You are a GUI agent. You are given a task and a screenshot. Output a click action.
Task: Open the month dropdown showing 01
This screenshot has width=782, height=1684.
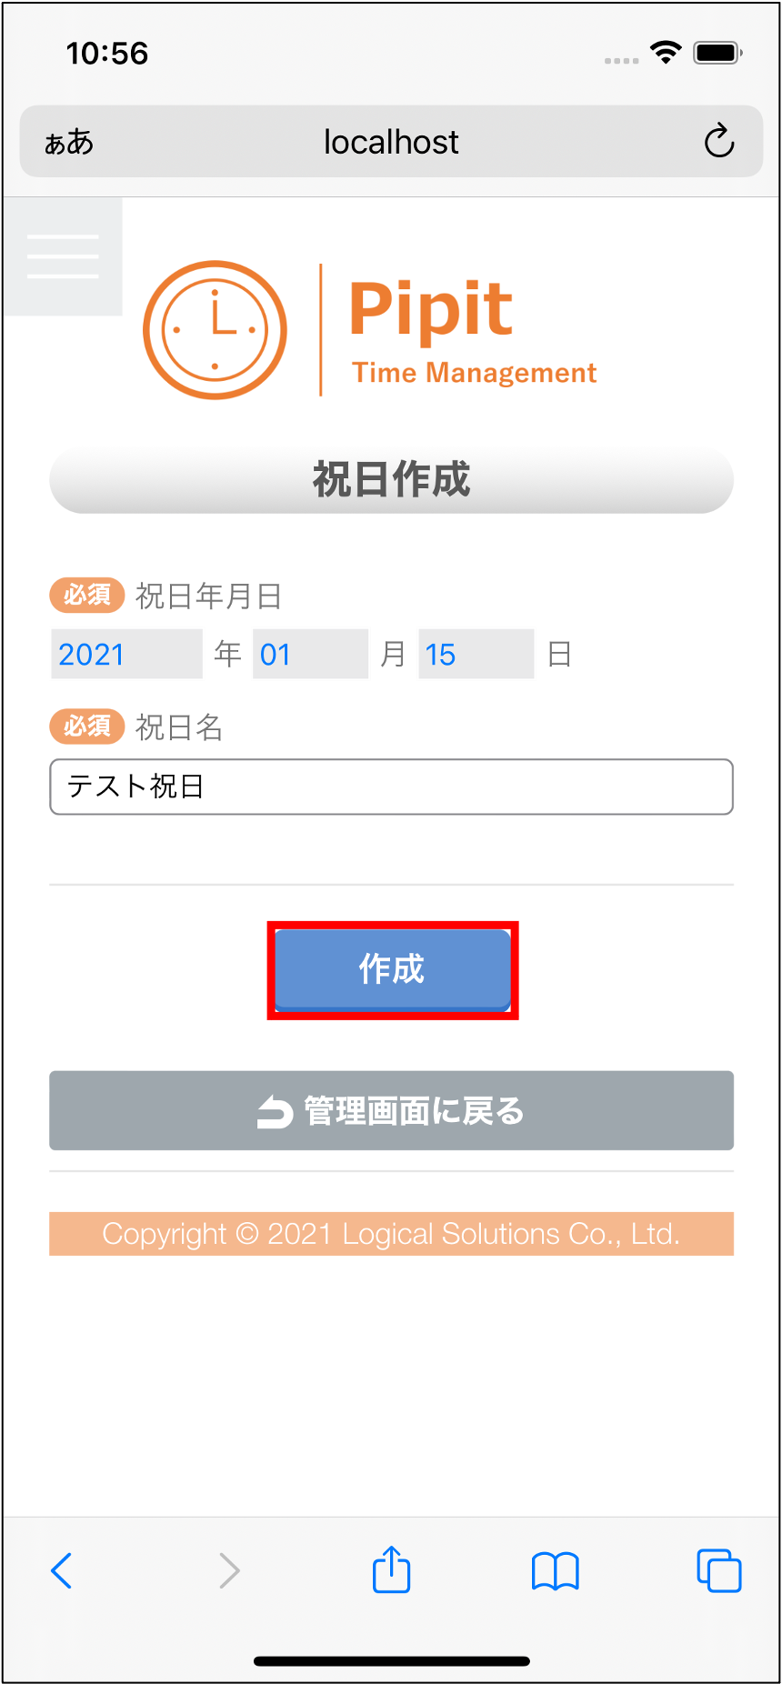(x=310, y=654)
